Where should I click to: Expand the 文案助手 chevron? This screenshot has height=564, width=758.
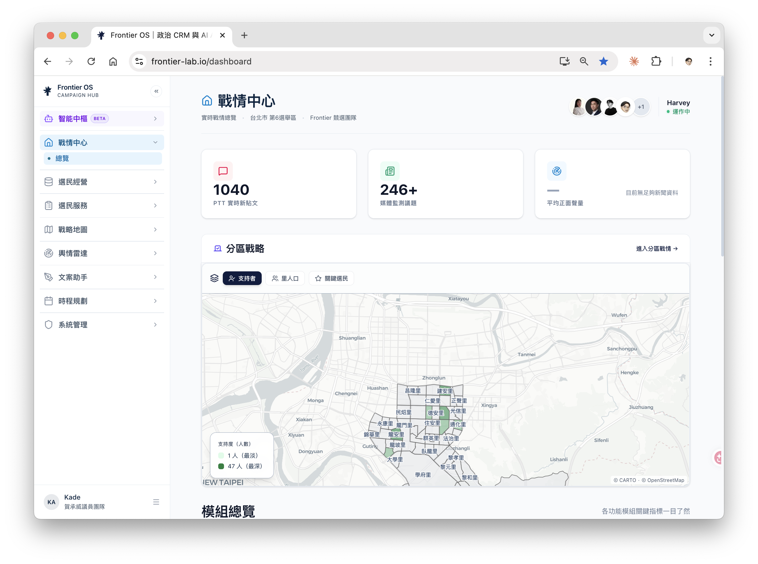point(155,277)
